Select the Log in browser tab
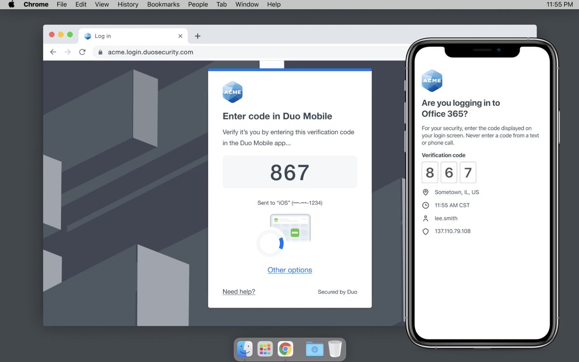Viewport: 579px width, 362px height. pos(133,36)
